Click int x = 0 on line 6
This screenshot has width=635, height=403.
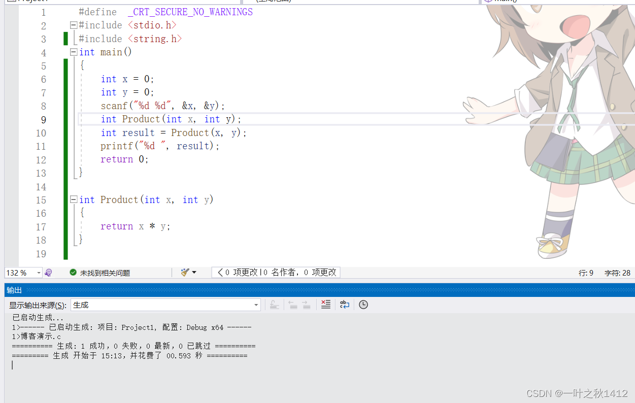(x=127, y=79)
